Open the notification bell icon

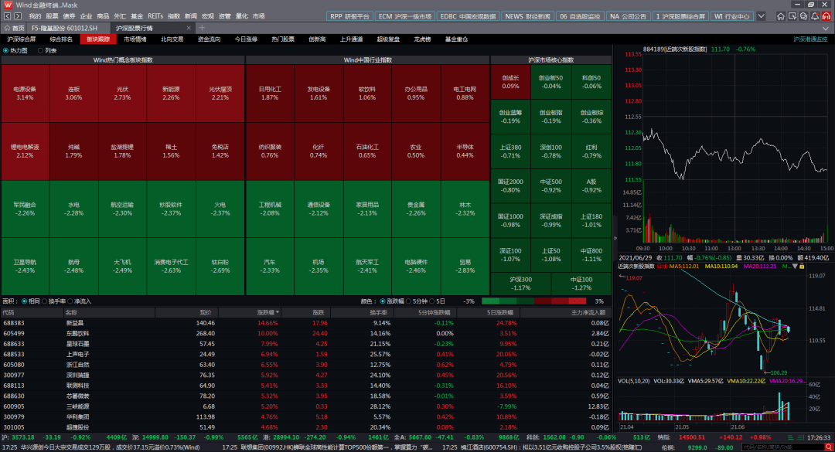[x=815, y=16]
